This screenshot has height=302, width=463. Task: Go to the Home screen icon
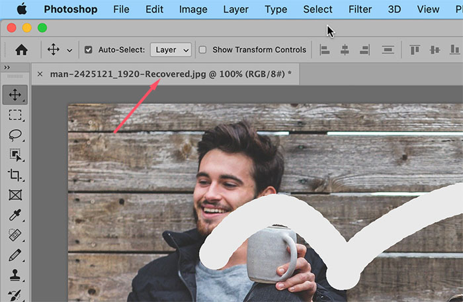point(21,50)
